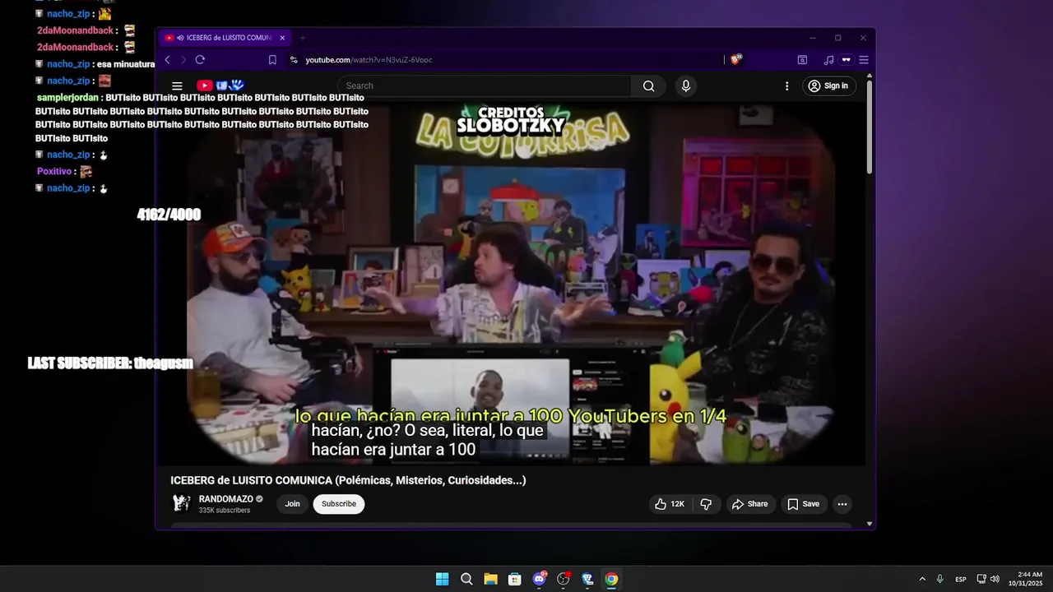Click the YouTube Search field

point(485,86)
